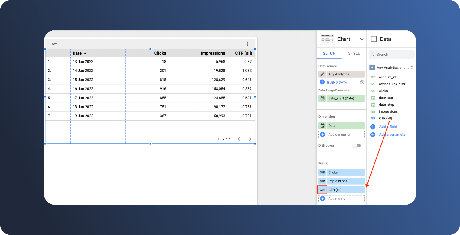Screen dimensions: 460x235
Task: Click the table chart icon in Chart selector
Action: [327, 39]
